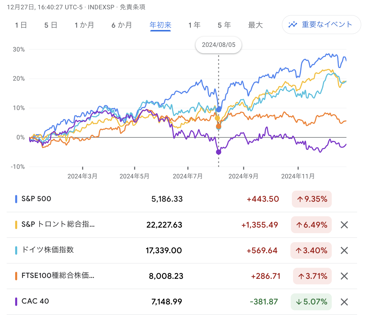The height and width of the screenshot is (319, 367).
Task: Select the 年初来 tab
Action: 160,25
